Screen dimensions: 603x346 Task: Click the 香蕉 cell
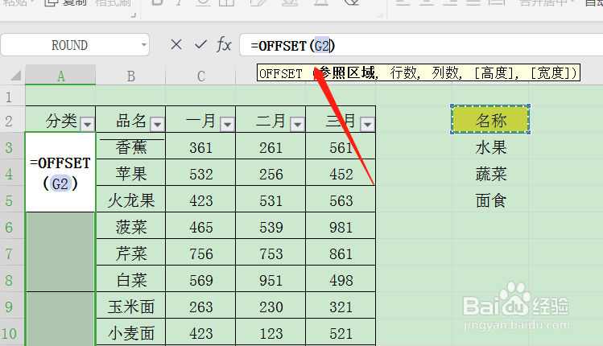click(130, 146)
